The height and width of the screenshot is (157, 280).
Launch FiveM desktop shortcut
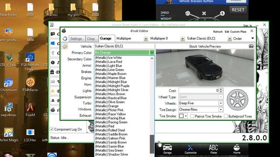click(x=30, y=110)
